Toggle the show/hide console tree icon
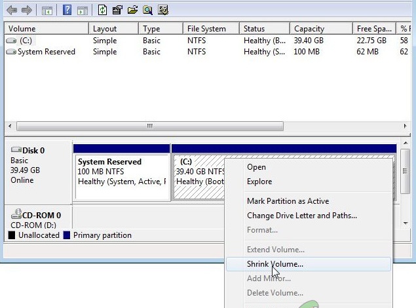This screenshot has height=308, width=416. click(47, 10)
